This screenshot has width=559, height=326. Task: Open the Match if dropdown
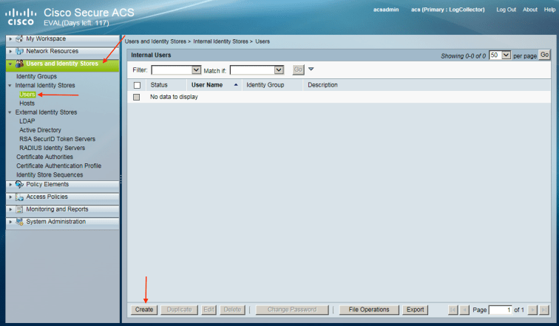point(279,69)
